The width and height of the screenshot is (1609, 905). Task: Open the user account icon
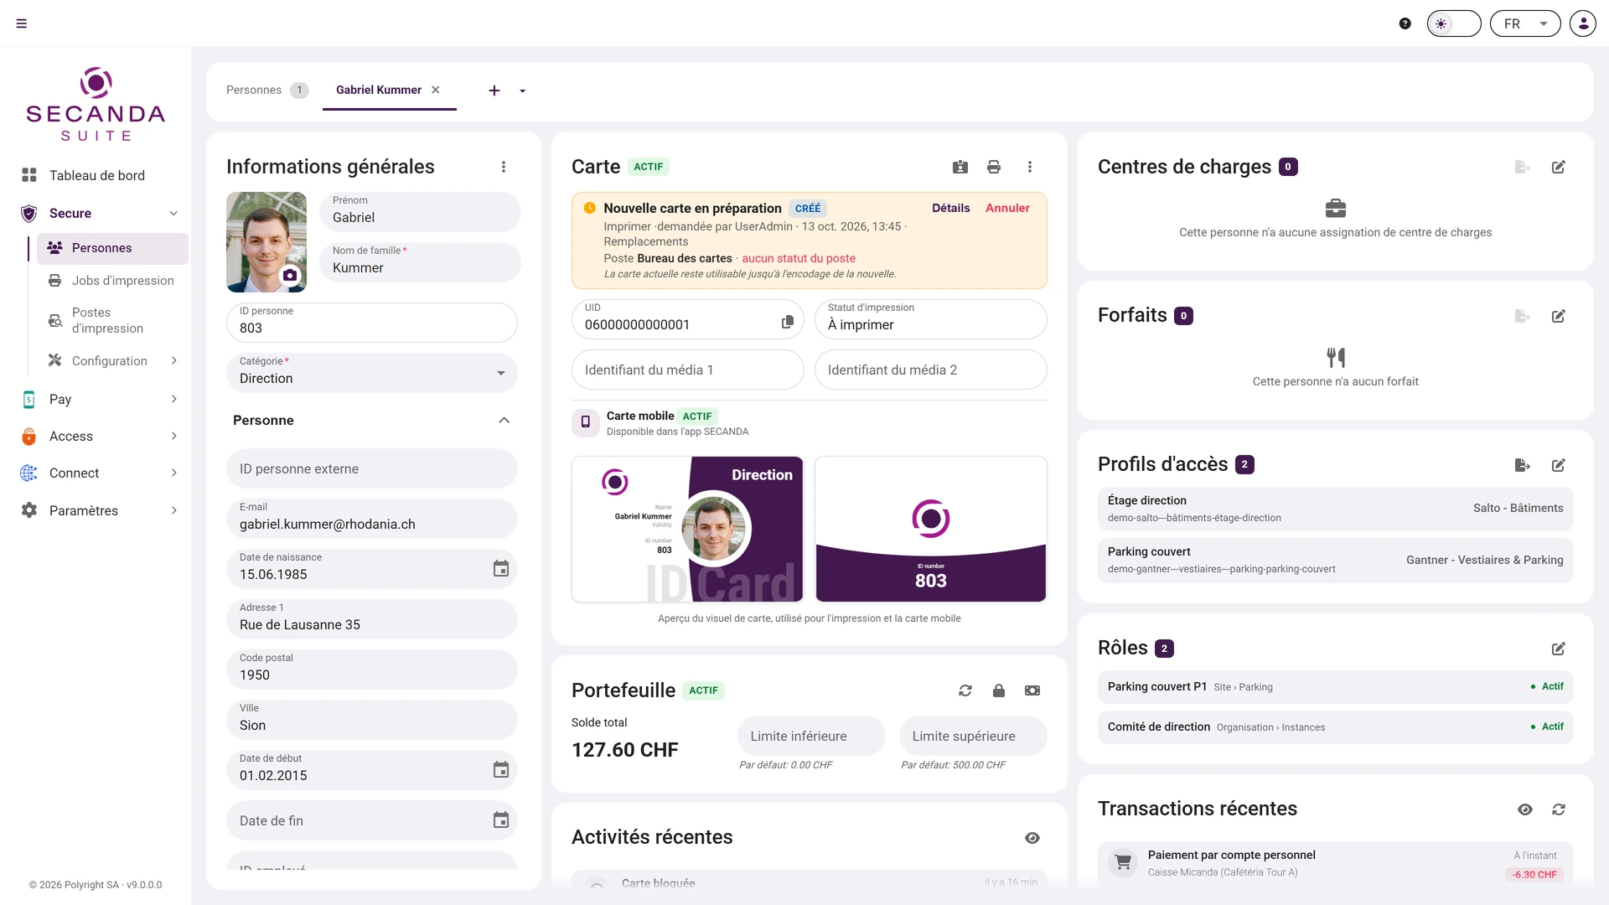[x=1583, y=23]
